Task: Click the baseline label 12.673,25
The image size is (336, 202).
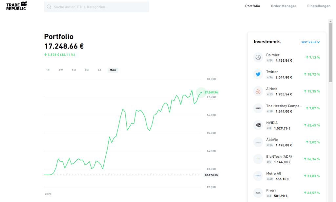Action: pos(211,175)
